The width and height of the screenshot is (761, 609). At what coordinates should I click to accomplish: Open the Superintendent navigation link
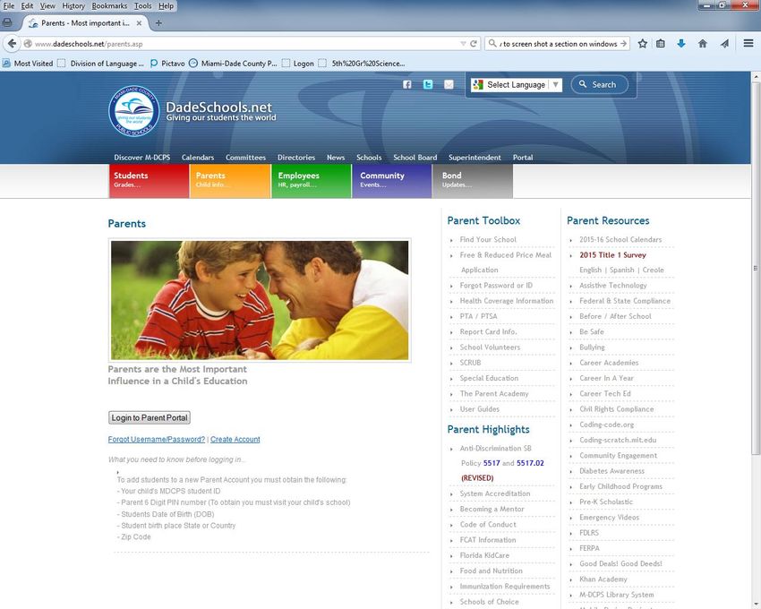475,158
